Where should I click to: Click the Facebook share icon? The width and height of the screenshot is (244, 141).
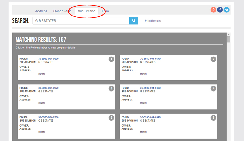tap(220, 10)
